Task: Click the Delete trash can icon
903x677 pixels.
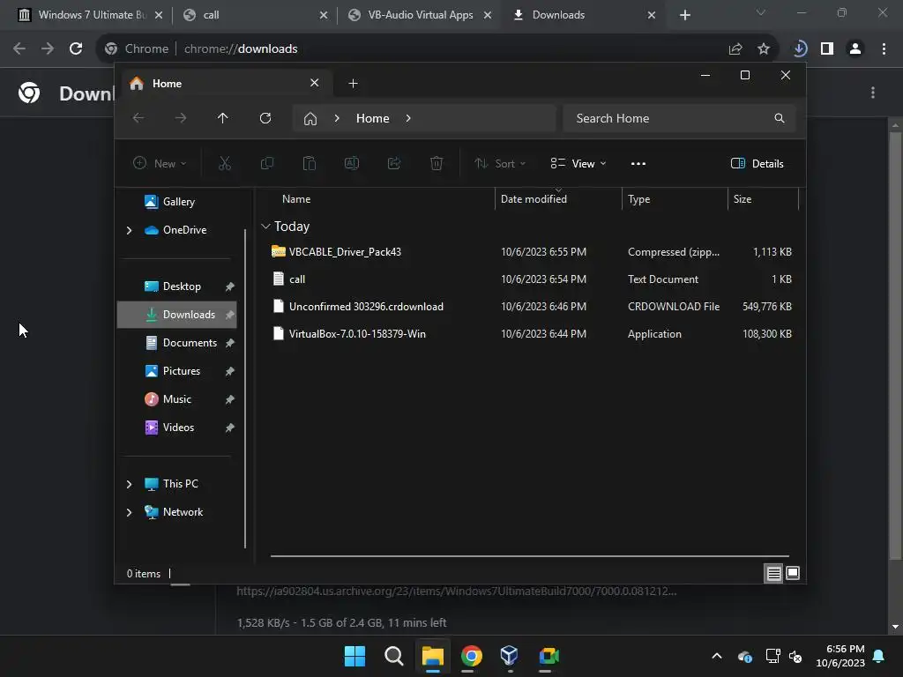Action: (x=437, y=163)
